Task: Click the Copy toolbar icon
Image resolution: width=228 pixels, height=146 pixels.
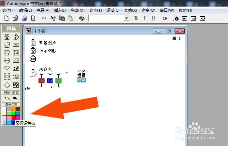Action: tap(62, 18)
